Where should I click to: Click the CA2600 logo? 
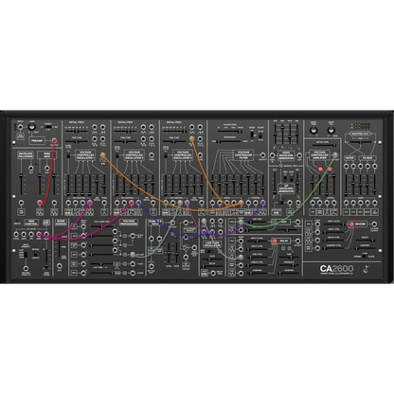pos(336,269)
